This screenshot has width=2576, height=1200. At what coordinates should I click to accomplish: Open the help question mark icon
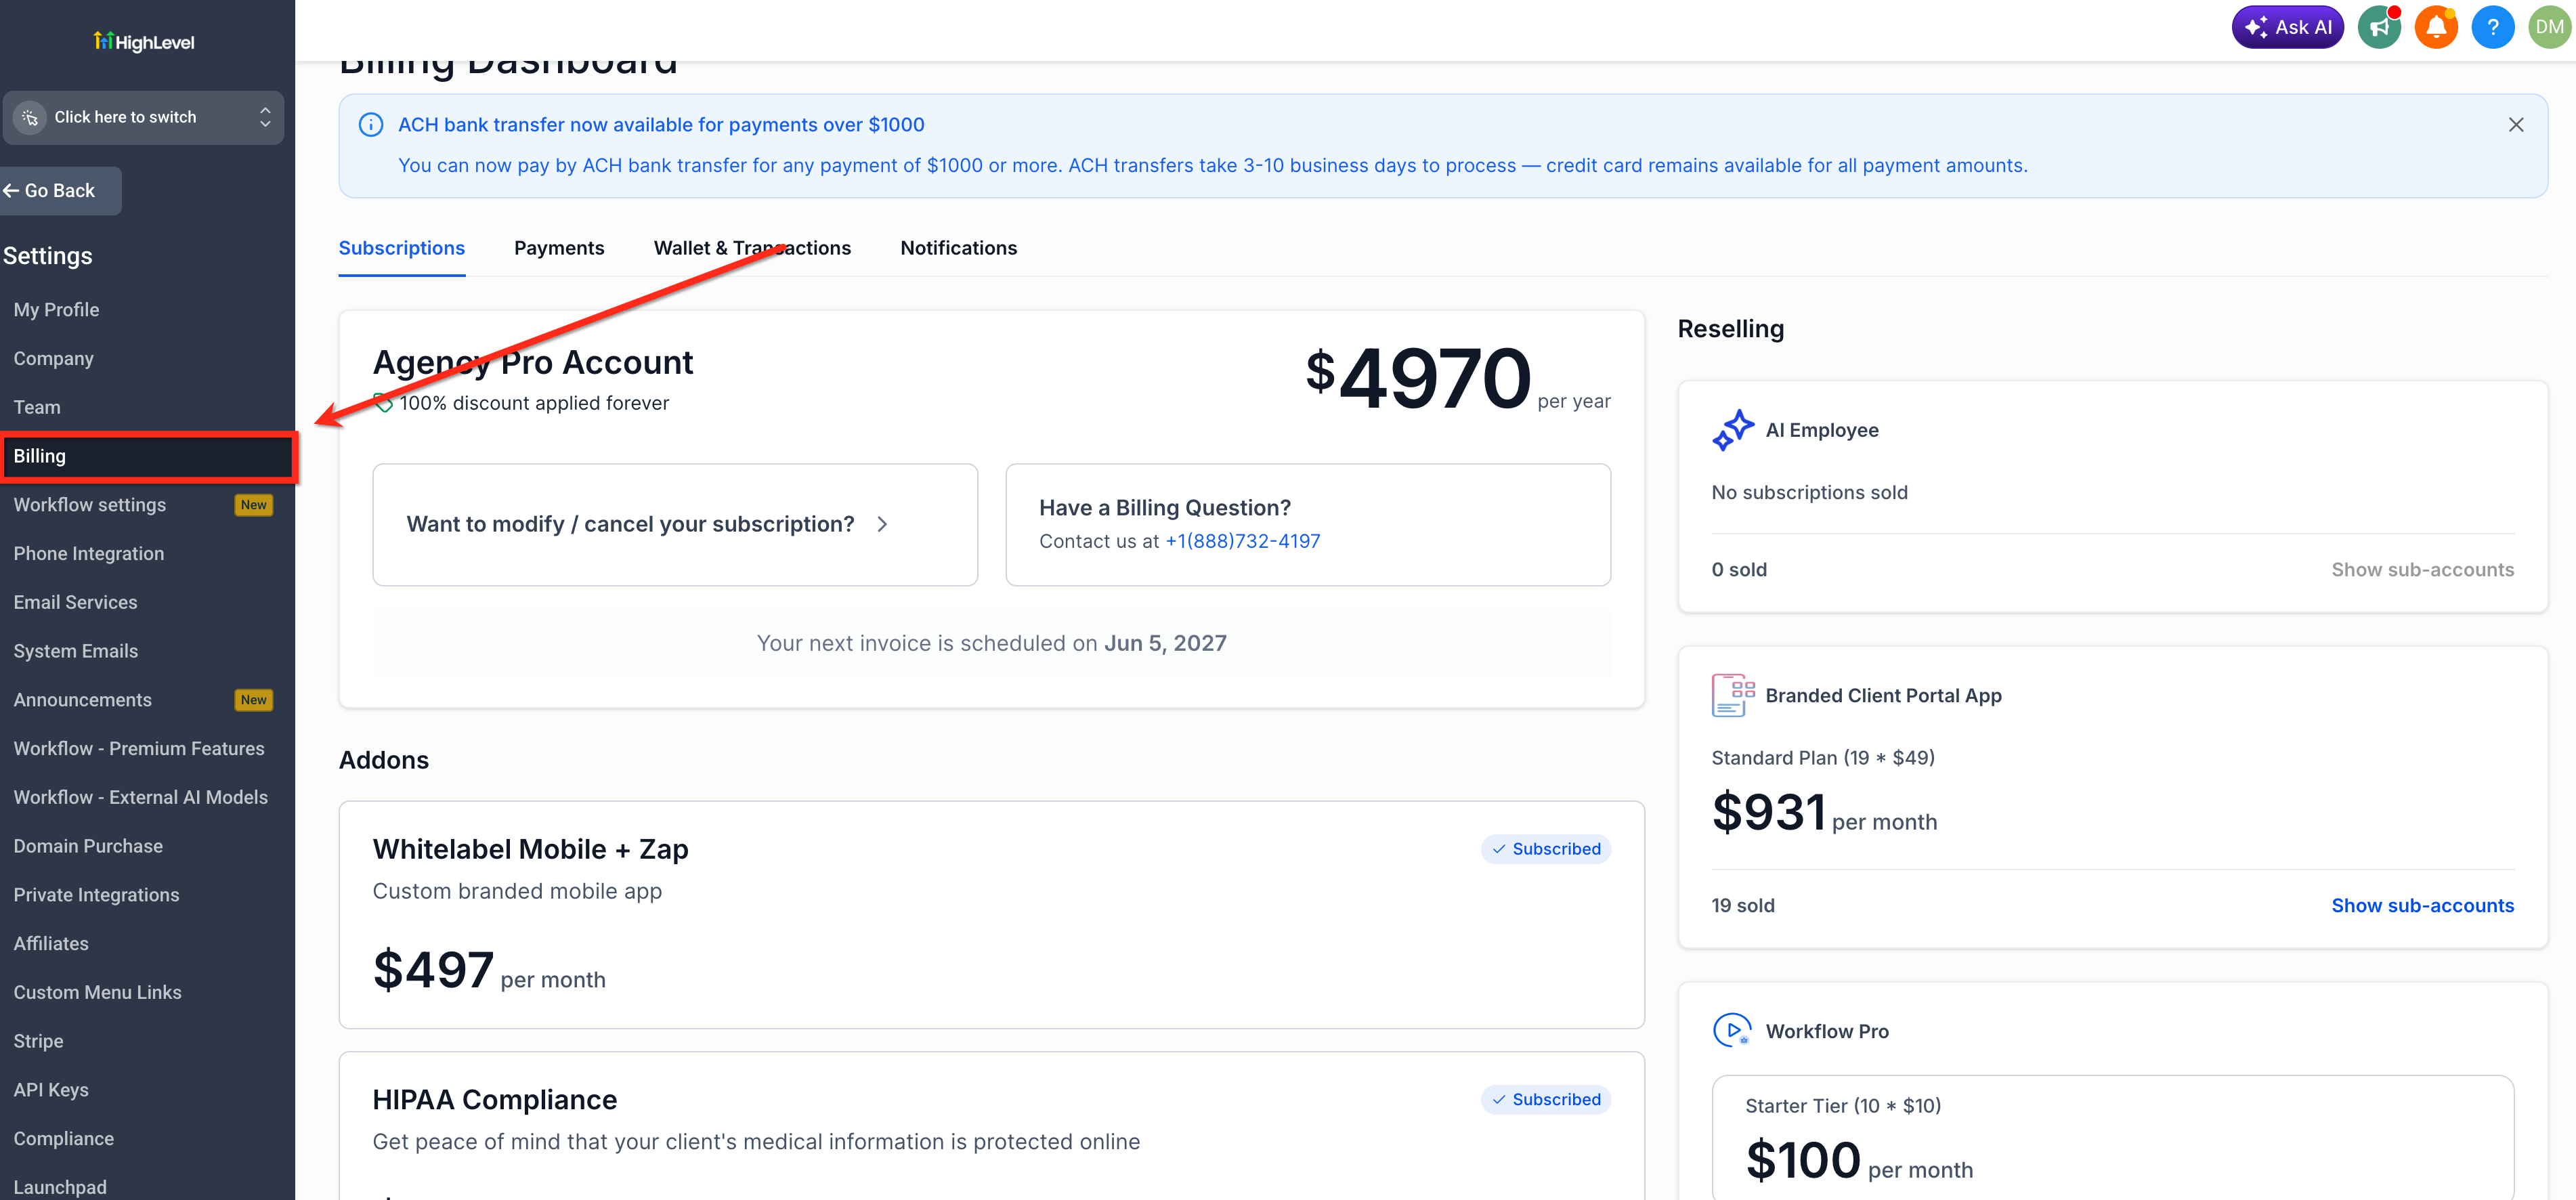(2493, 27)
